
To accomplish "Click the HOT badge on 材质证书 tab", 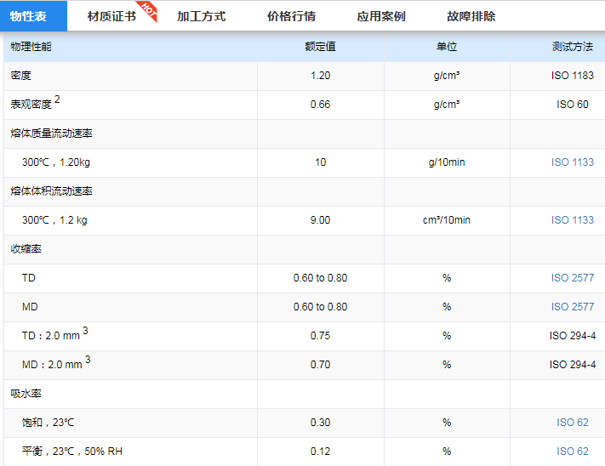I will point(148,9).
